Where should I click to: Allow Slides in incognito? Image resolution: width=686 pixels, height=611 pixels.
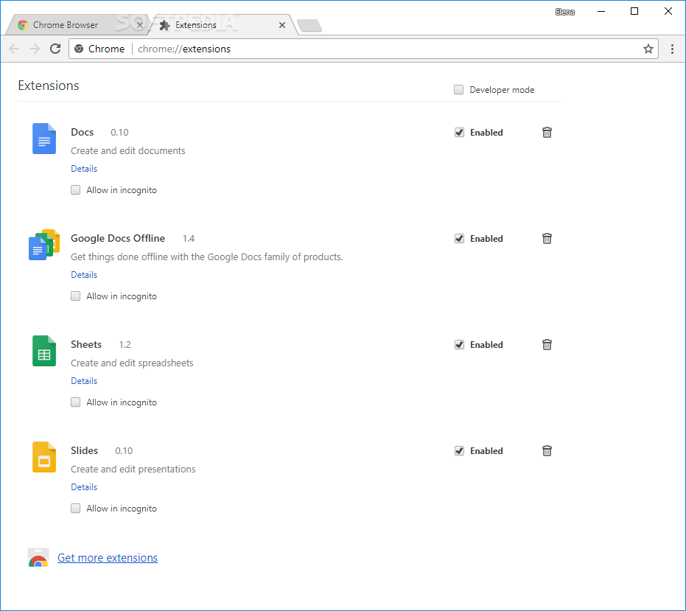click(x=76, y=508)
